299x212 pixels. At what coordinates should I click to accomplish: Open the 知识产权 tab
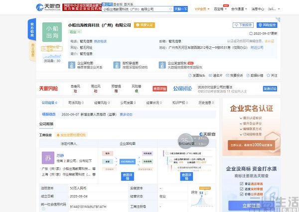coord(180,103)
